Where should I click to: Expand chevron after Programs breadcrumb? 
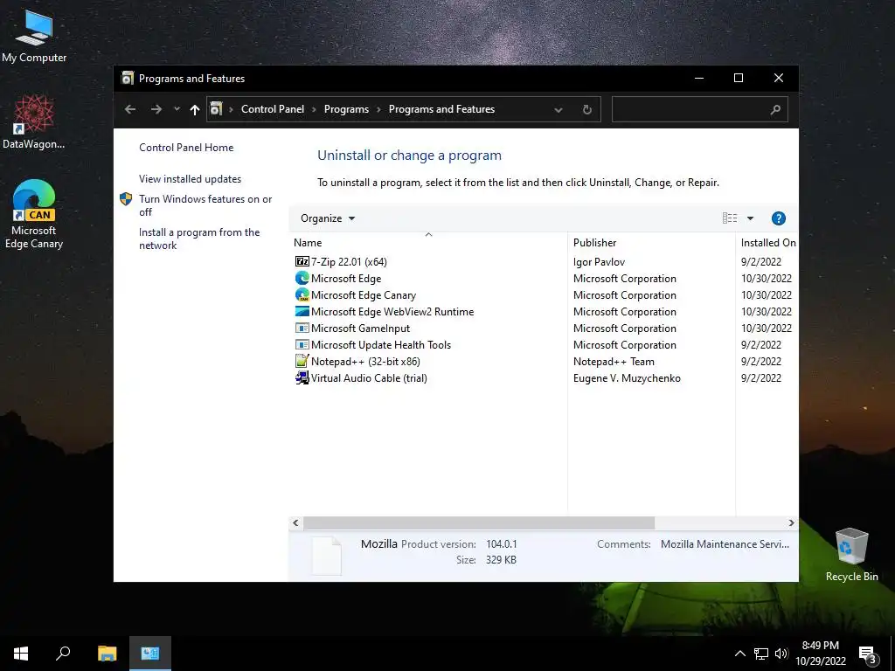click(x=378, y=109)
